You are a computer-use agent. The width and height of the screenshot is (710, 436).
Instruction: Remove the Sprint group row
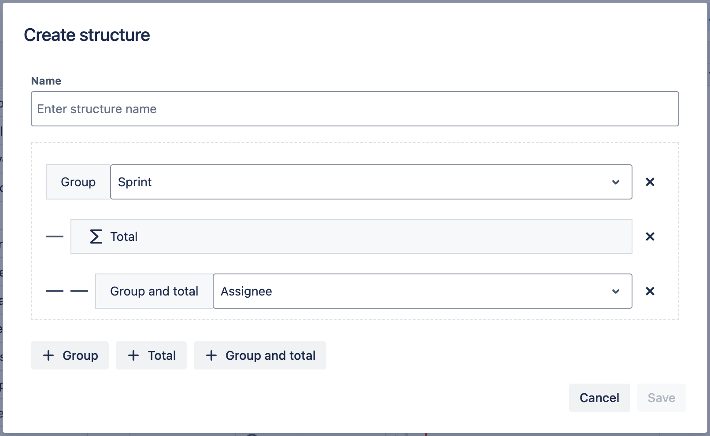[650, 182]
